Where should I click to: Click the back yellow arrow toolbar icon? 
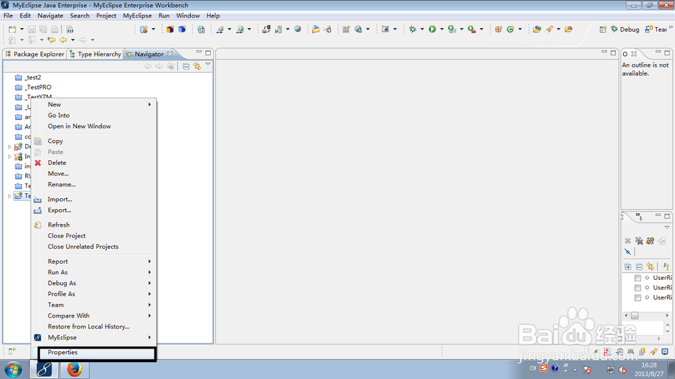coord(63,40)
